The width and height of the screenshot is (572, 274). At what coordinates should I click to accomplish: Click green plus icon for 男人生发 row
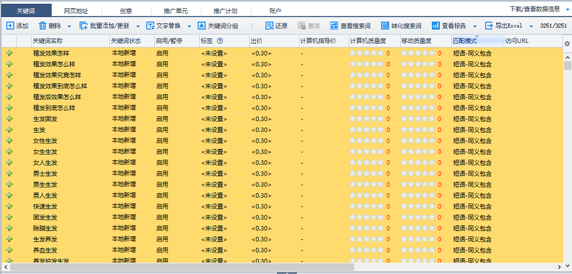(9, 195)
